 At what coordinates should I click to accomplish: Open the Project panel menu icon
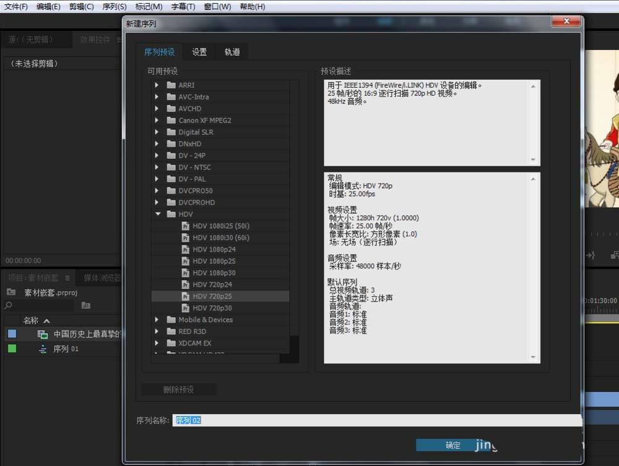point(67,278)
